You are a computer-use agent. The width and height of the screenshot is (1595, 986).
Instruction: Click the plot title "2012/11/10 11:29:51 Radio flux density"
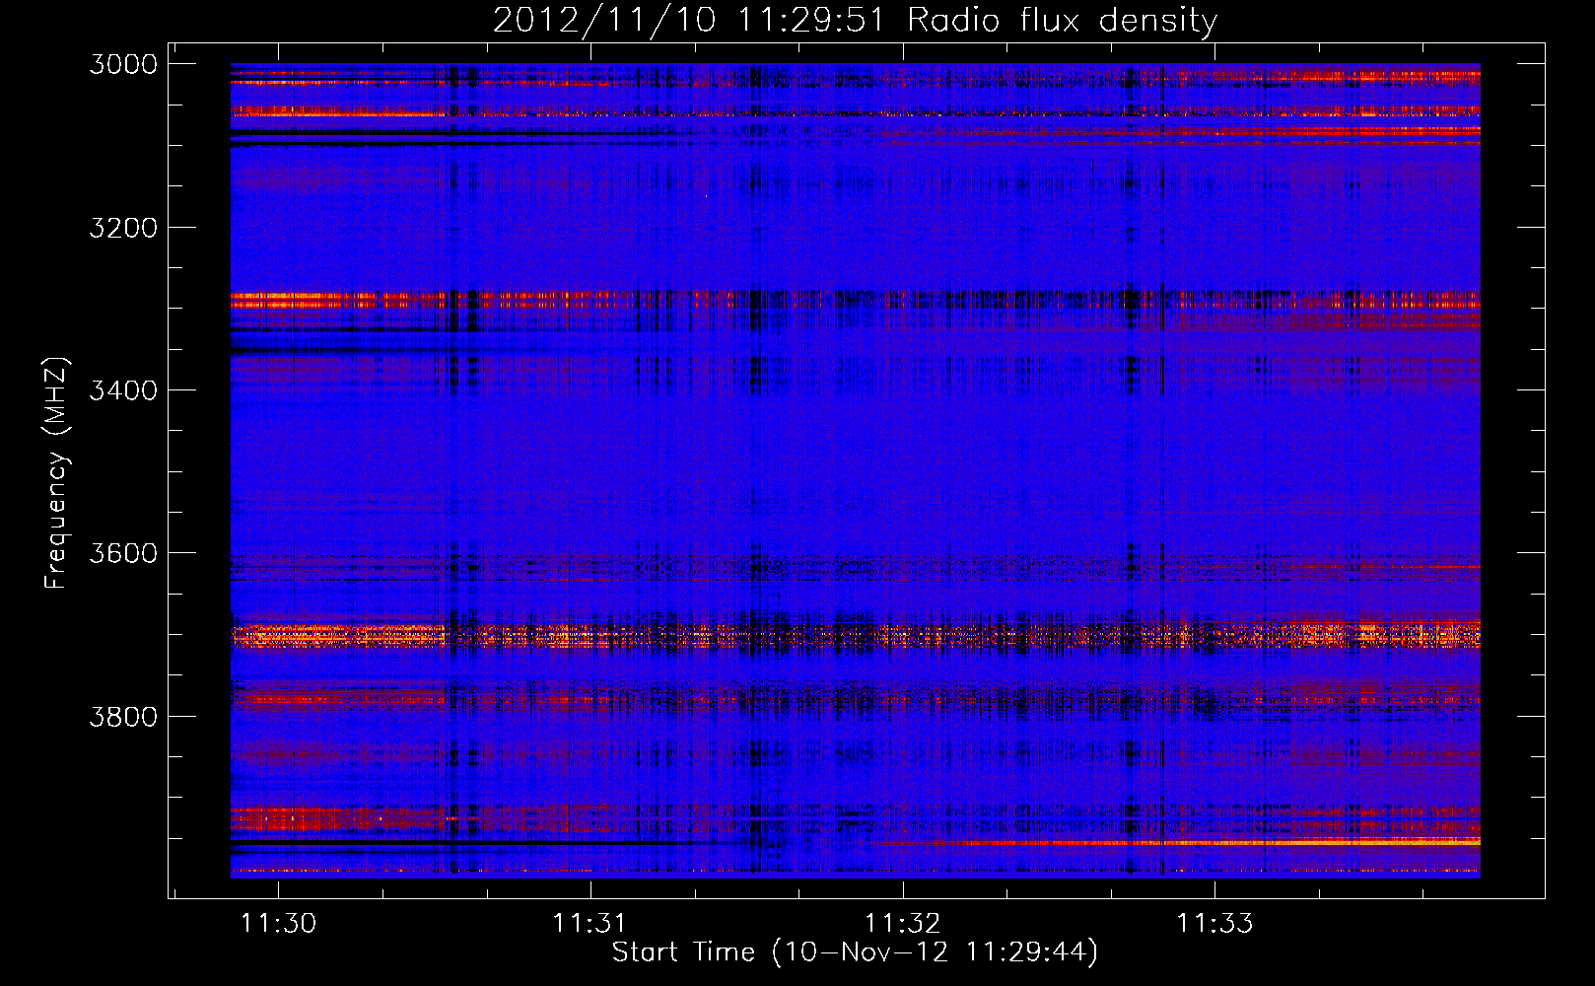[855, 20]
